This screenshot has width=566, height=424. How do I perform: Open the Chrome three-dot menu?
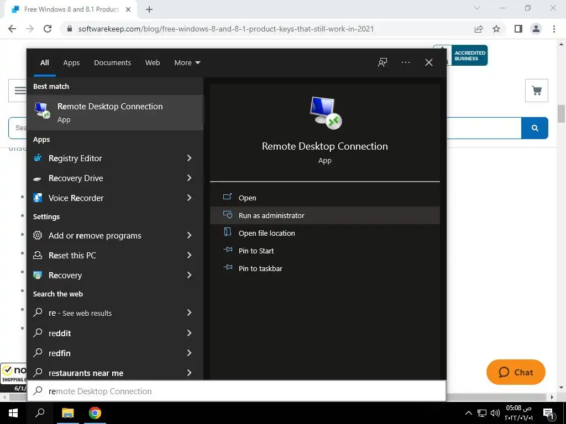(x=554, y=29)
